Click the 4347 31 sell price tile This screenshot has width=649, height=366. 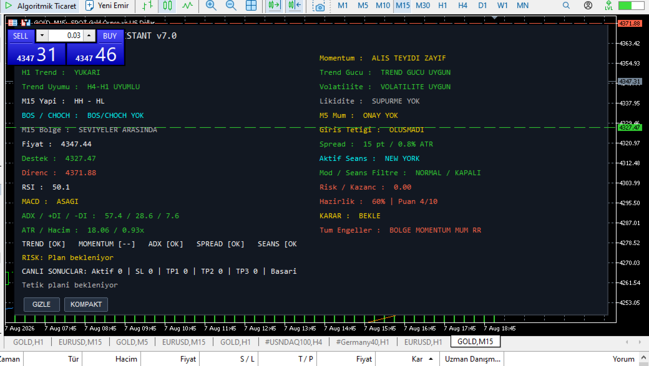[x=36, y=54]
